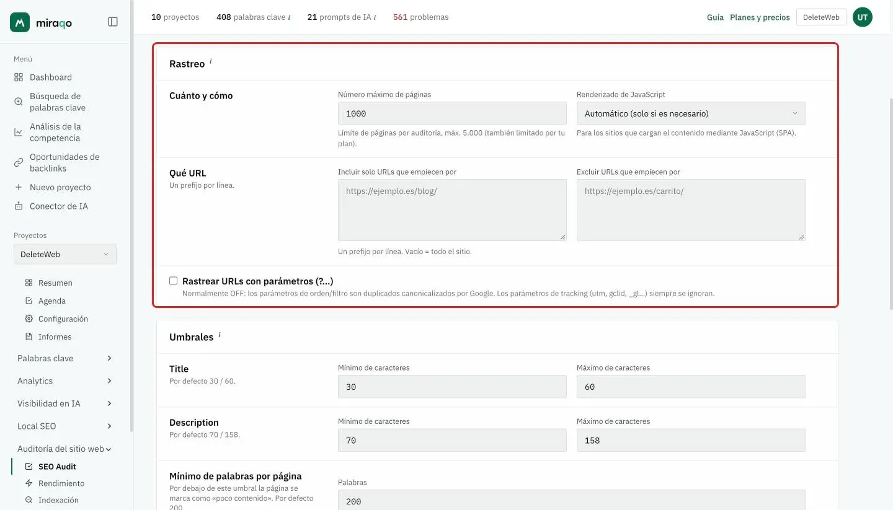893x510 pixels.
Task: Click the Informes document icon
Action: (29, 336)
